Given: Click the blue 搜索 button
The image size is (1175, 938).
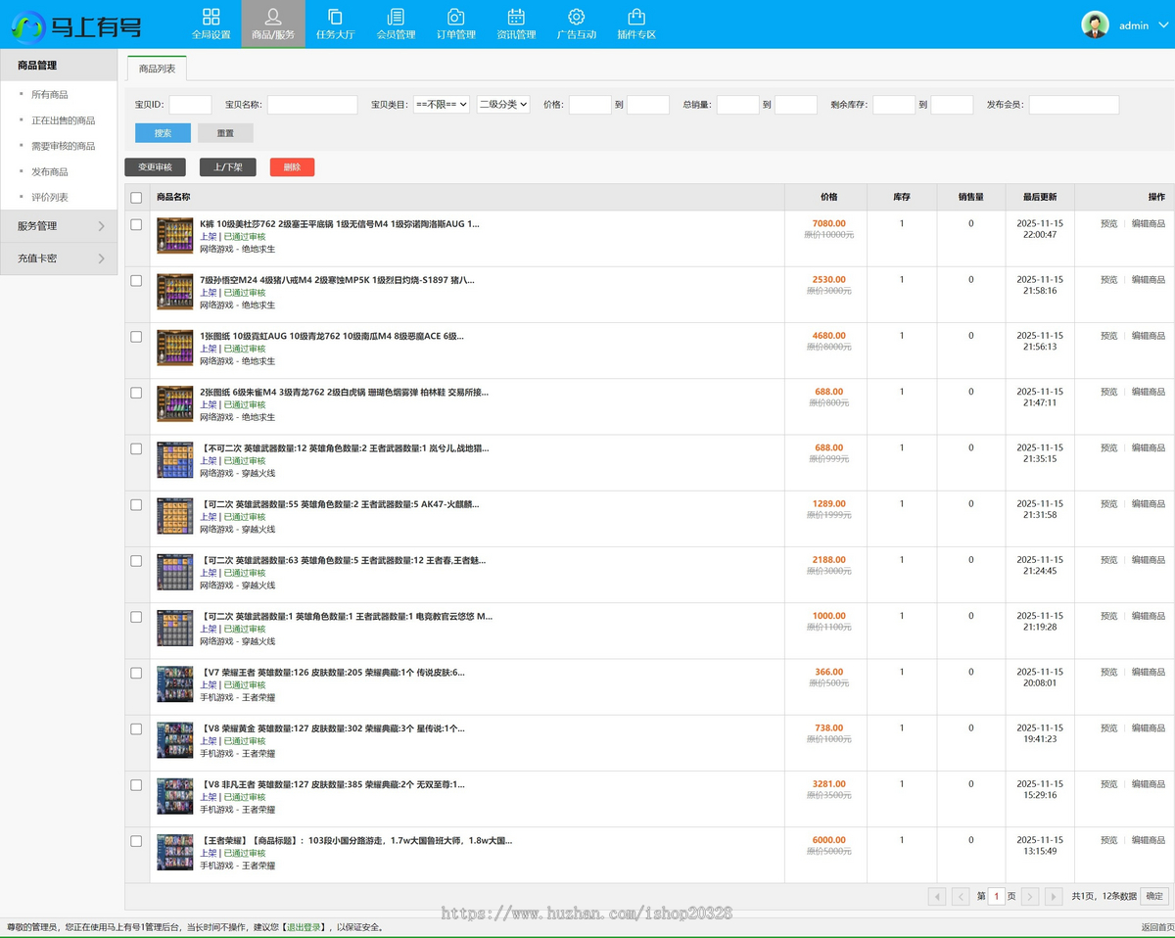Looking at the screenshot, I should (163, 133).
